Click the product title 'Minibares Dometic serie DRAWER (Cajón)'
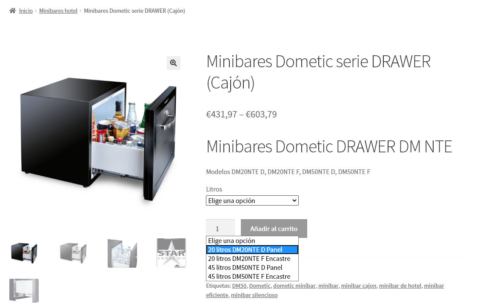477x303 pixels. (x=318, y=72)
